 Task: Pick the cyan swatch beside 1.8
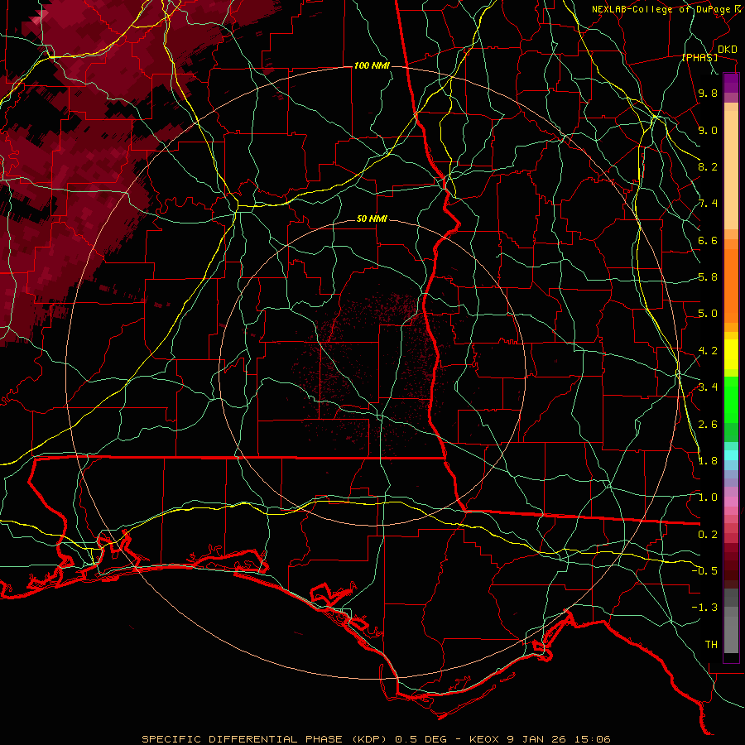731,455
